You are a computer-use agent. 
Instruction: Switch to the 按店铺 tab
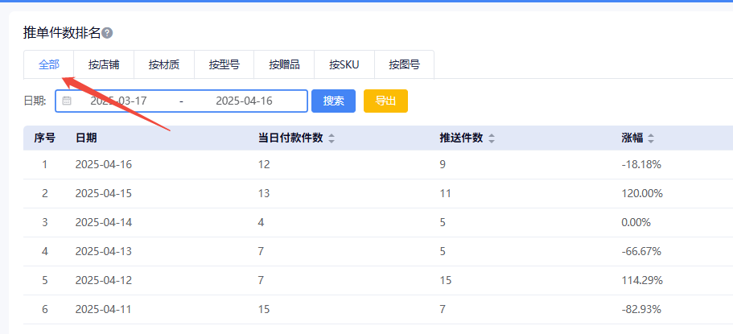(x=104, y=64)
